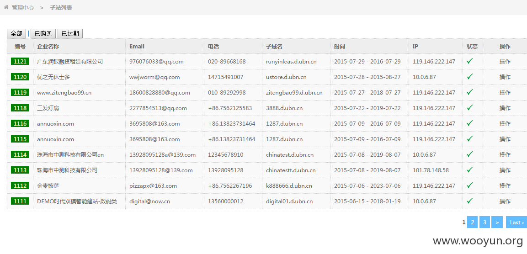Screen dimensions: 527x254
Task: Open 操作 for 优之无休士多
Action: click(505, 77)
